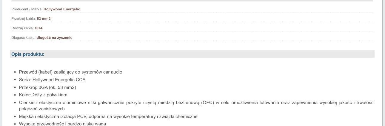Click the bullet marker beside Kolor line
This screenshot has height=126, width=385.
pos(15,95)
